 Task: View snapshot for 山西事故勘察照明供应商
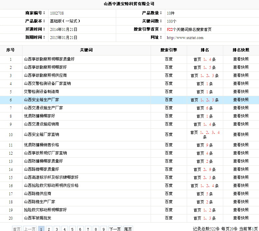click(241, 75)
